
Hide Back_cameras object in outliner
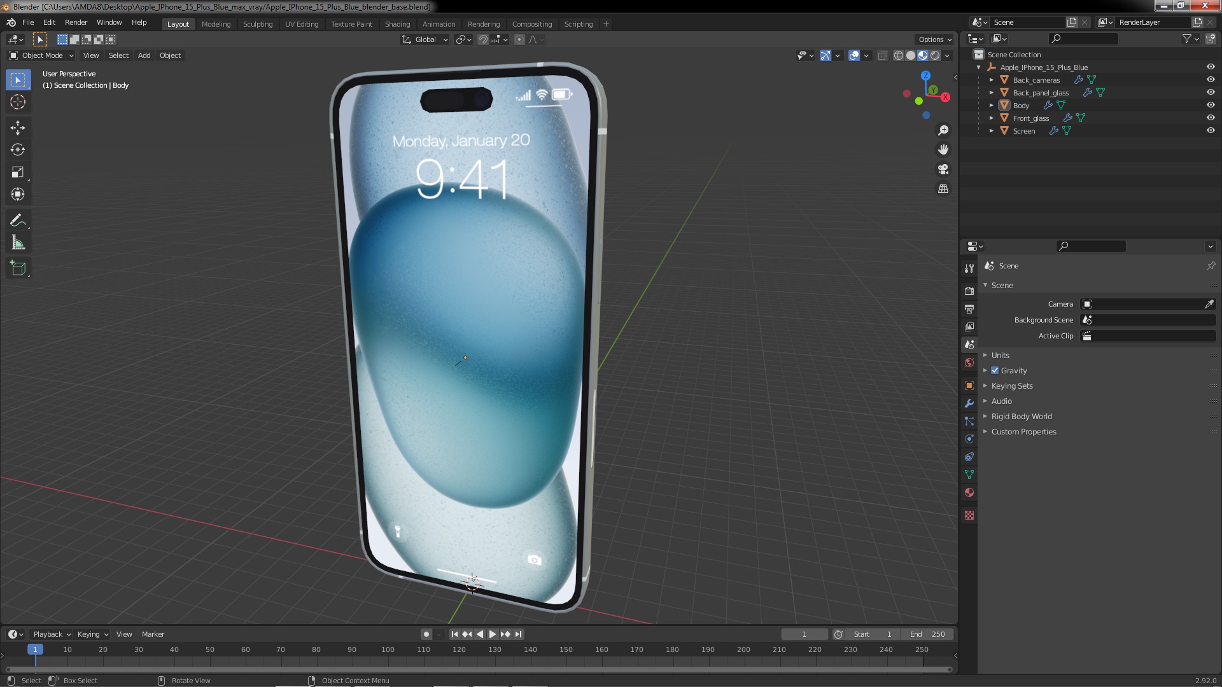point(1211,80)
